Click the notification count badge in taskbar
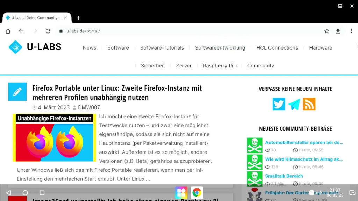The image size is (358, 201). coord(312,193)
